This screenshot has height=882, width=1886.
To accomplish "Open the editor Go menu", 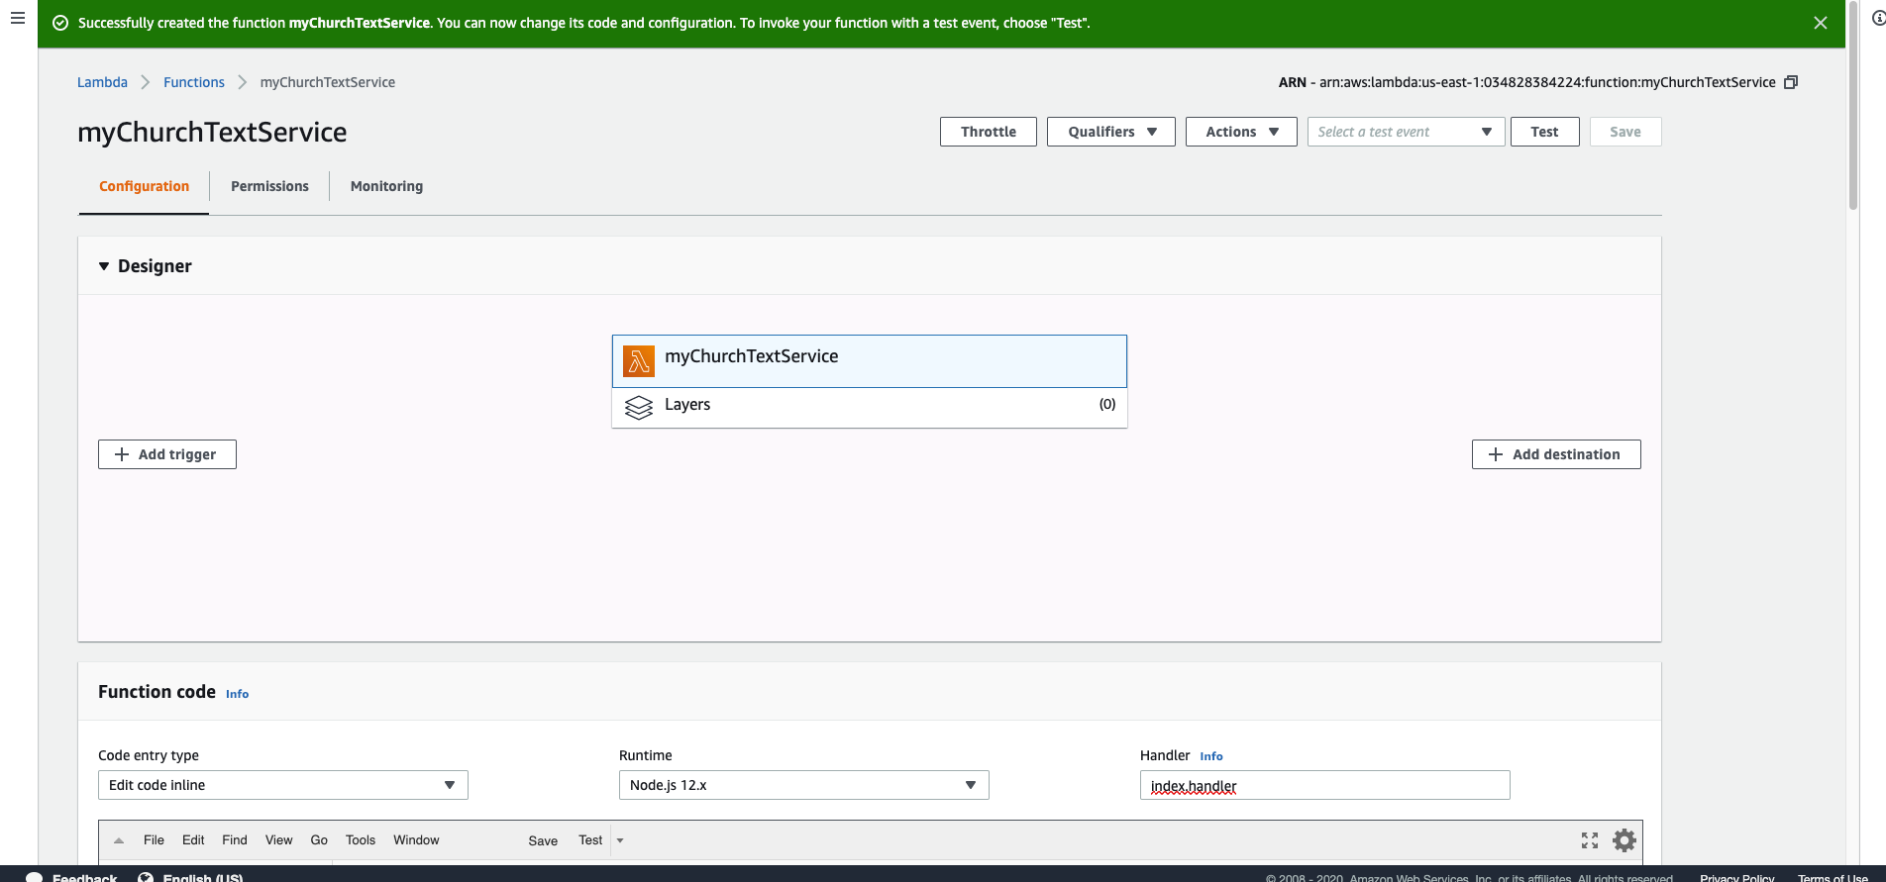I will [319, 840].
